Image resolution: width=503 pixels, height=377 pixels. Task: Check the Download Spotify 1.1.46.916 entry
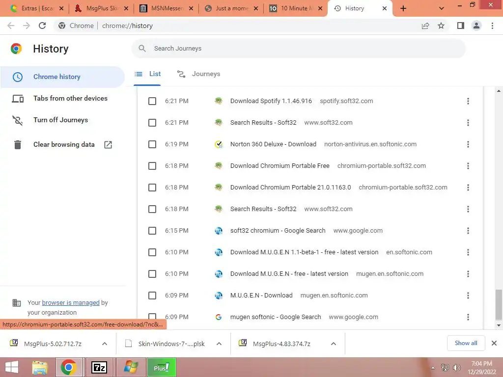[152, 101]
